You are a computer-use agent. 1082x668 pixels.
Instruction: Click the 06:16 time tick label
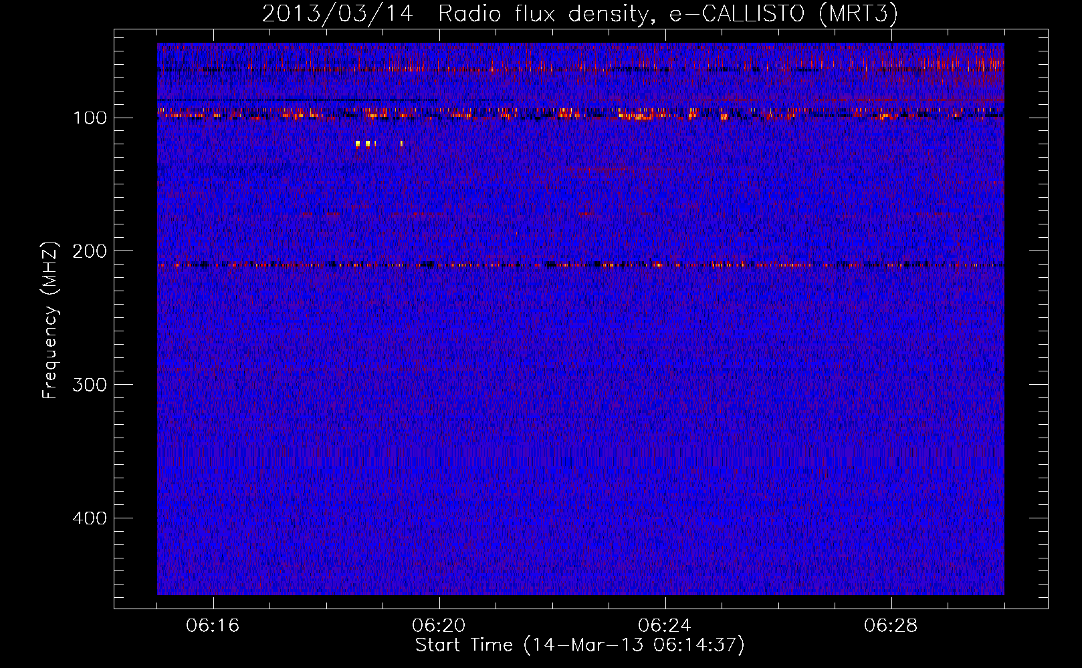(213, 626)
